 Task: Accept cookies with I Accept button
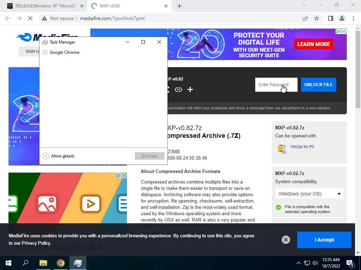point(324,240)
